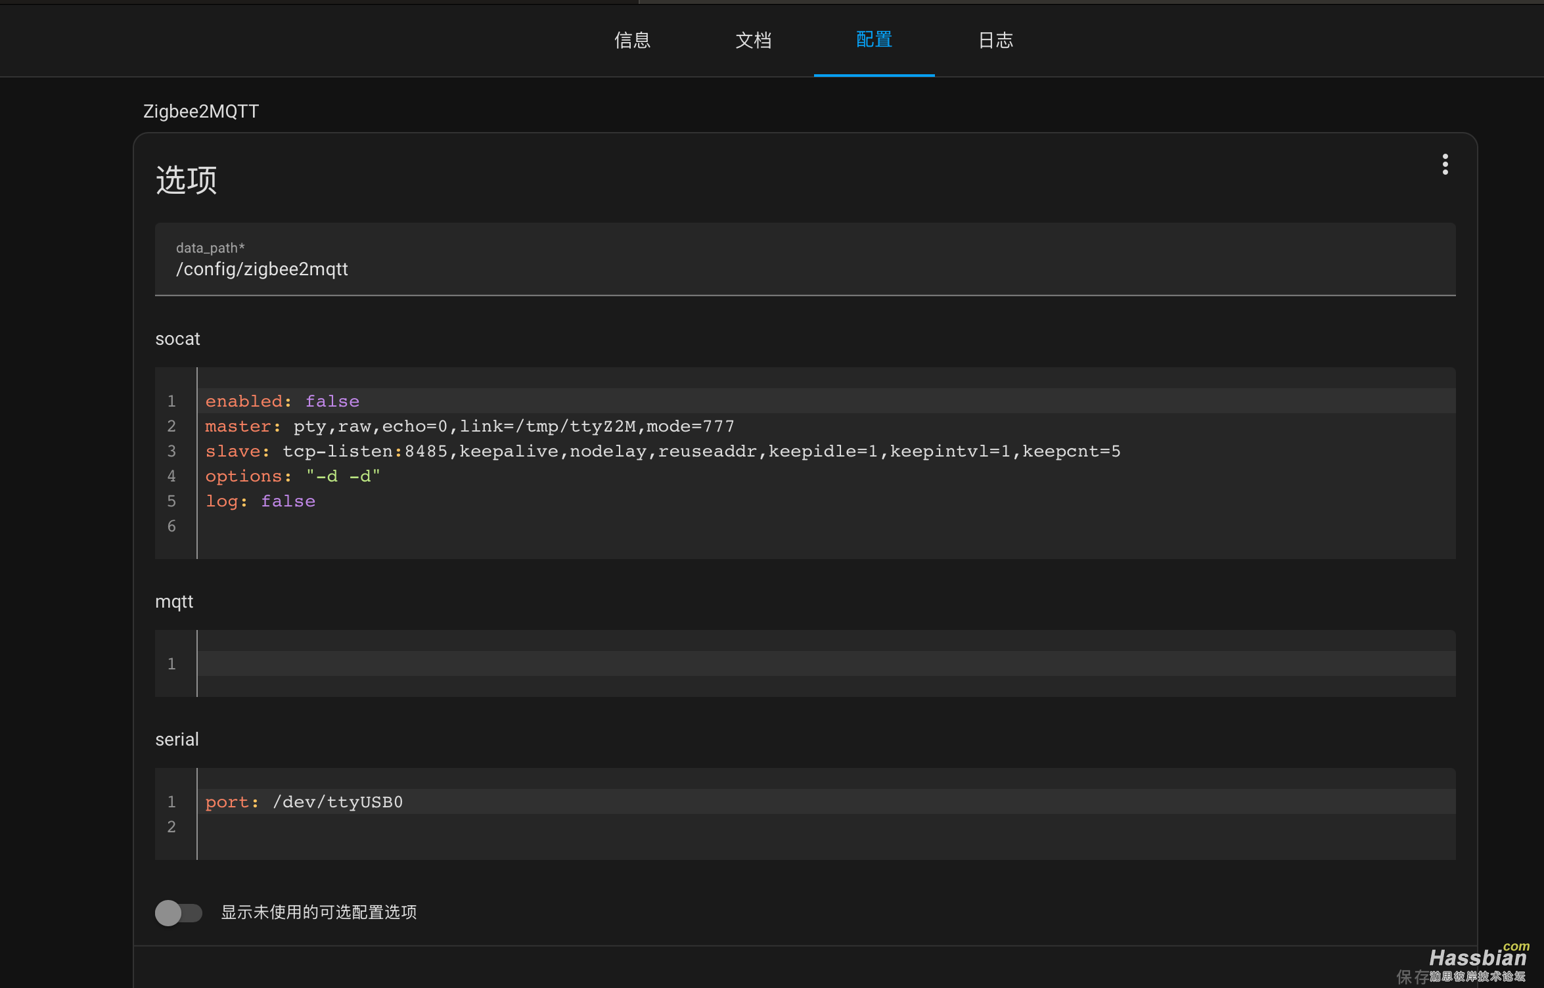Click the mqtt section label
Viewport: 1544px width, 988px height.
coord(174,602)
